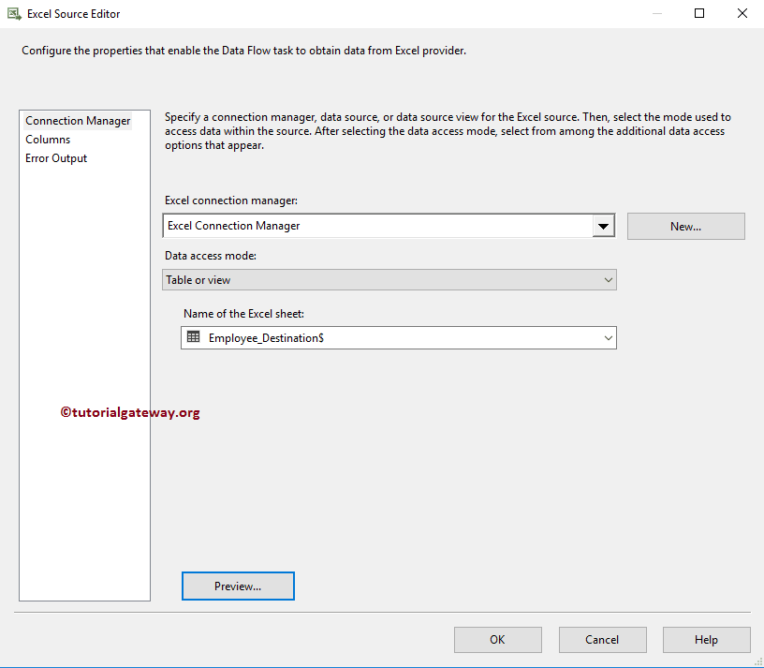The width and height of the screenshot is (764, 668).
Task: Open the Error Output page
Action: click(54, 157)
